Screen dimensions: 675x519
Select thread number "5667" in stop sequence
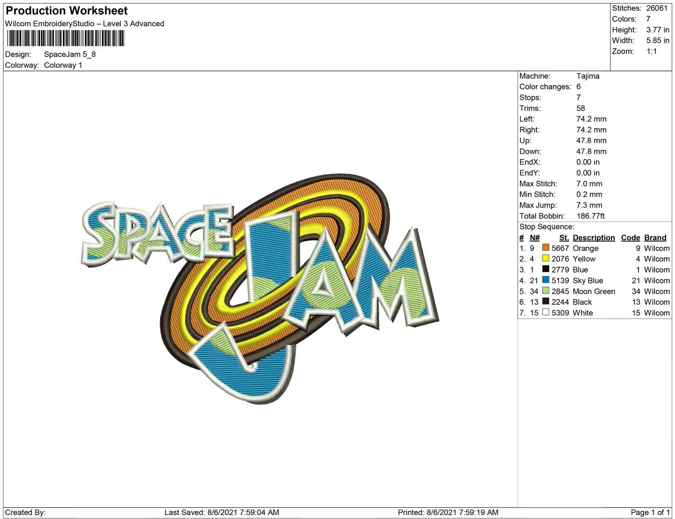click(560, 248)
